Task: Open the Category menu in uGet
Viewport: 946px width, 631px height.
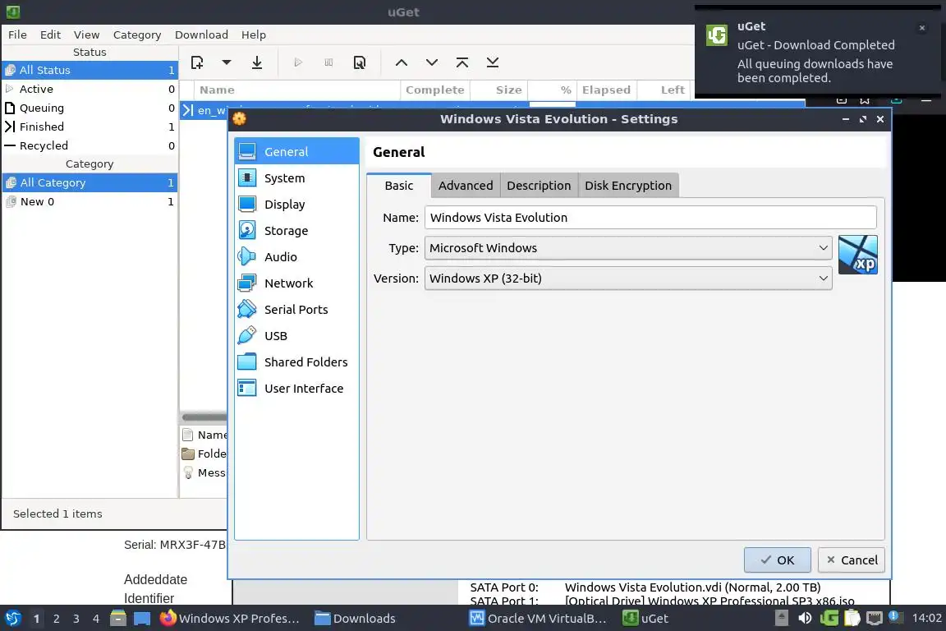Action: point(137,35)
